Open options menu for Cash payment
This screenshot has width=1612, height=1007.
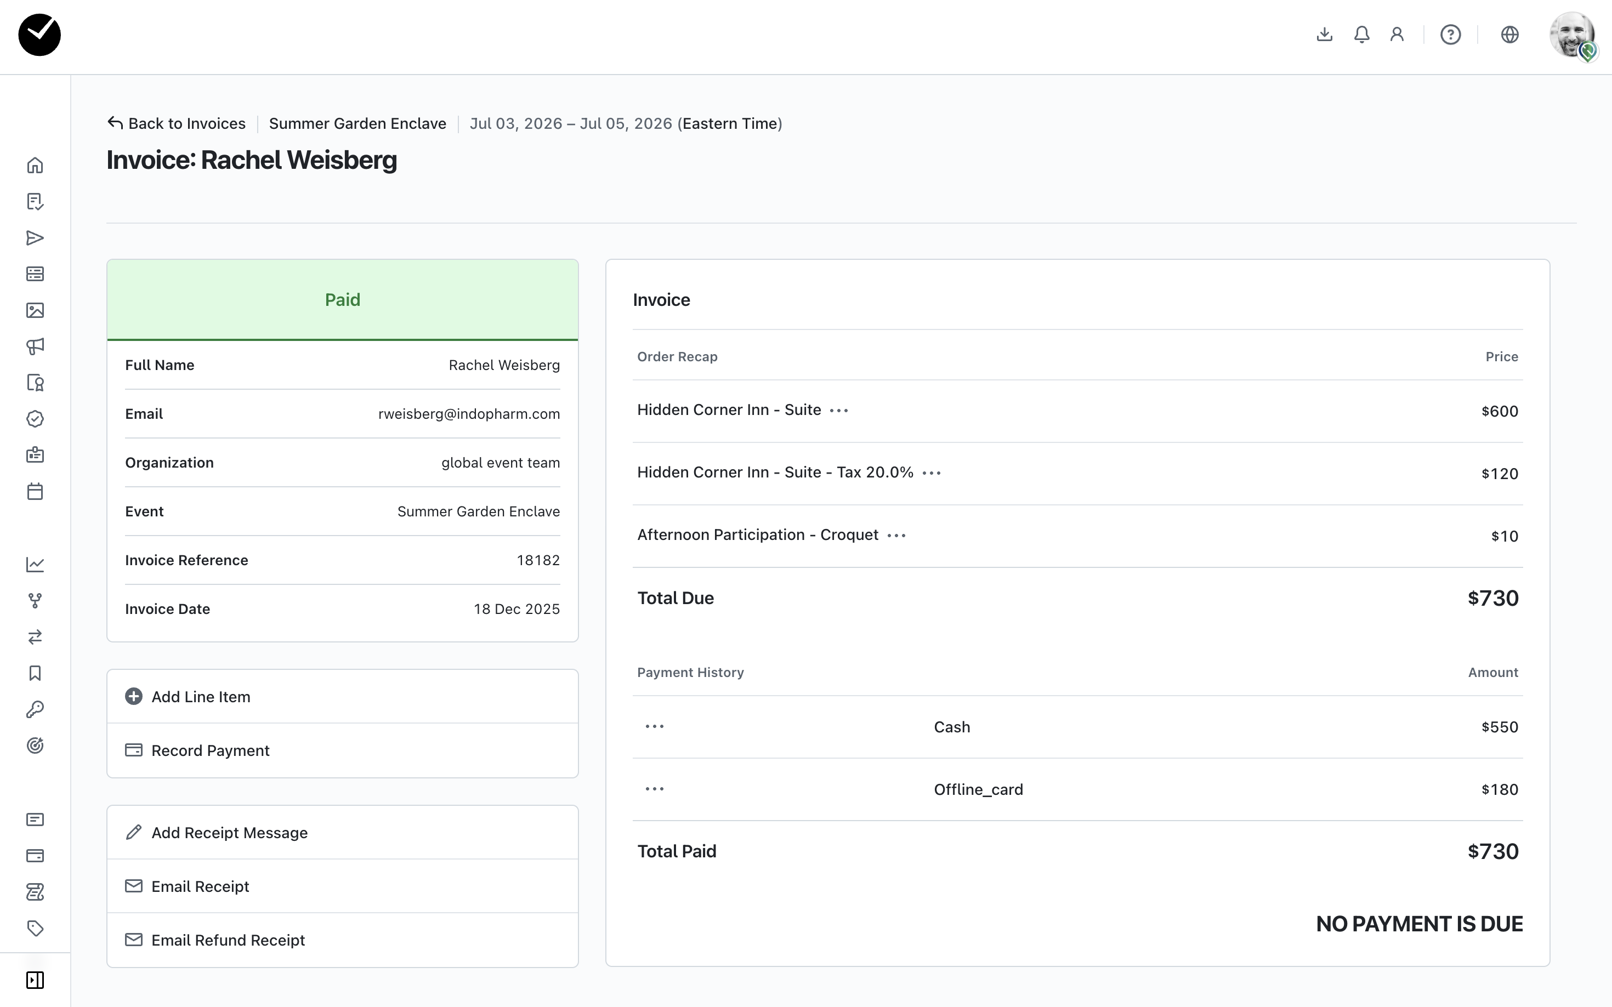654,727
